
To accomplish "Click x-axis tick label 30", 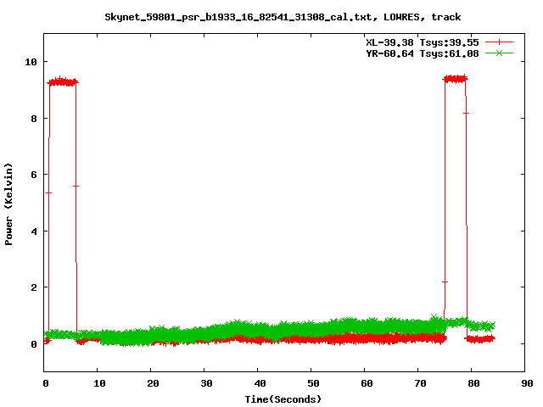I will (206, 383).
